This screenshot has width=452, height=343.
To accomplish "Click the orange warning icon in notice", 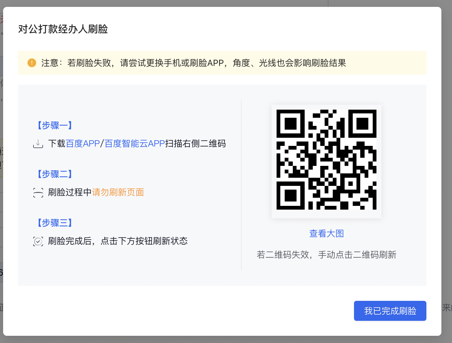I will coord(32,63).
